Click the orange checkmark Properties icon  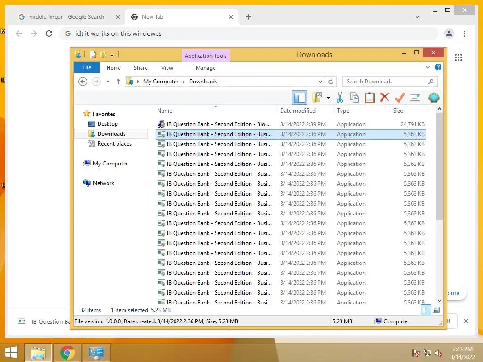tap(400, 98)
